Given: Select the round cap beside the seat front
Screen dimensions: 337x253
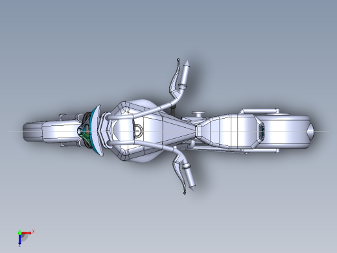Looking at the screenshot, I should [x=198, y=114].
